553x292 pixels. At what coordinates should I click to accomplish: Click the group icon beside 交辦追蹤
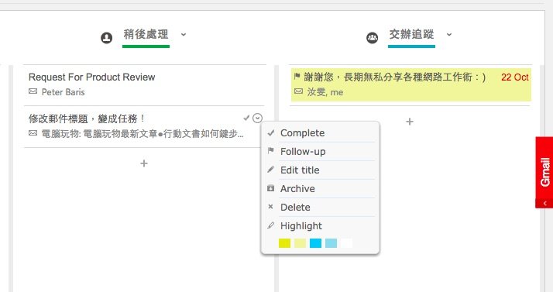pyautogui.click(x=372, y=38)
